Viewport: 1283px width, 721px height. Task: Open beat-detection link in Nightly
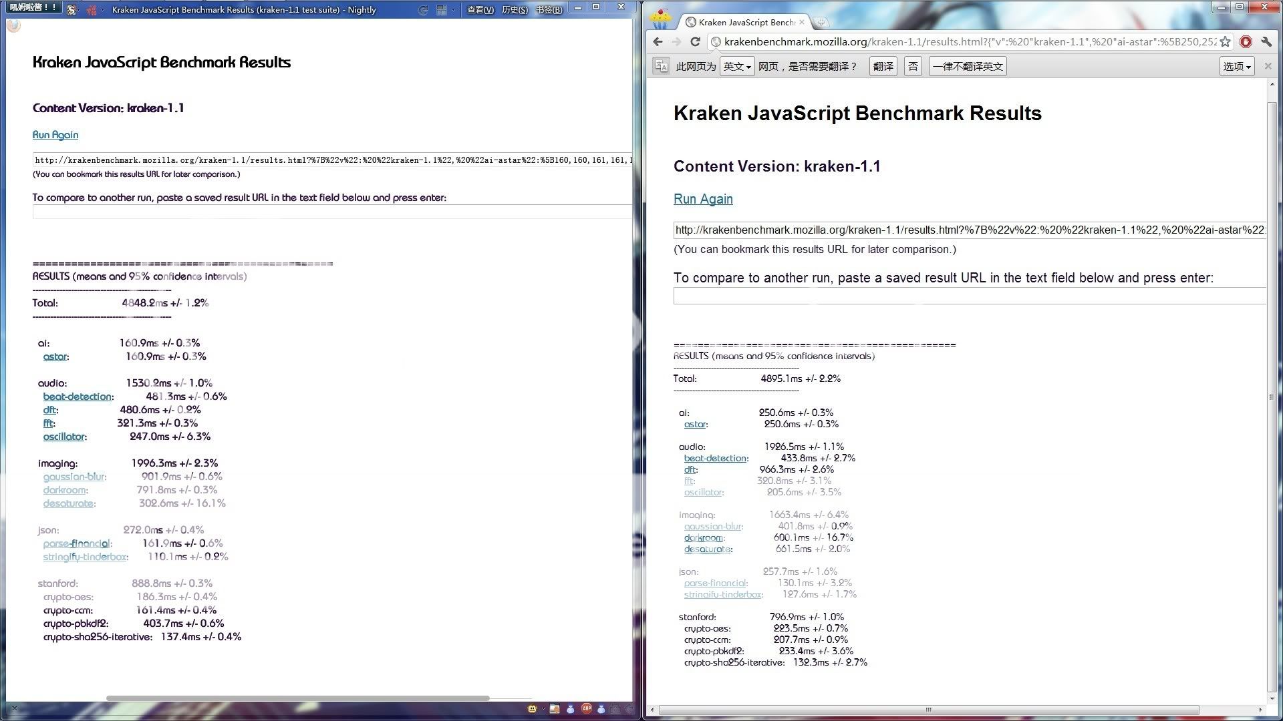78,397
